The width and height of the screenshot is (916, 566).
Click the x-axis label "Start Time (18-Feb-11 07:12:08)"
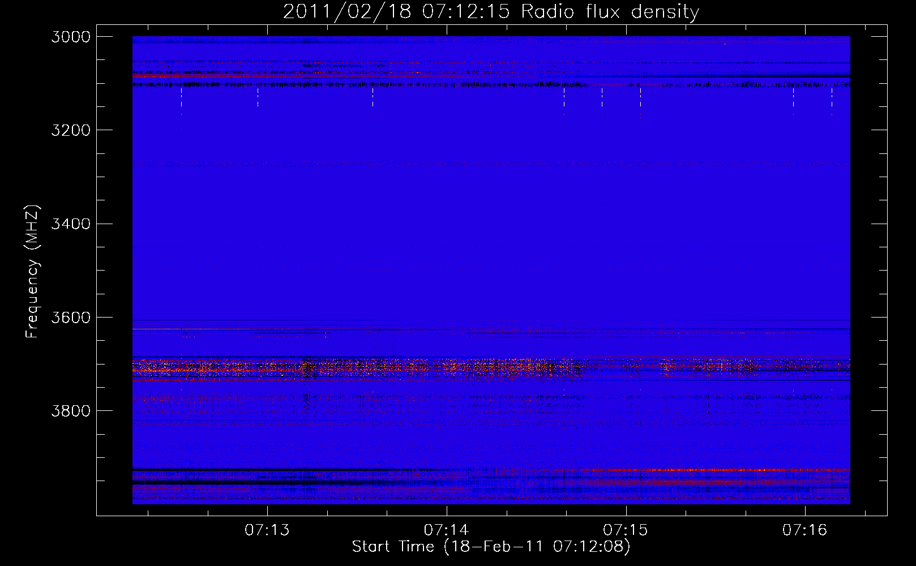tap(491, 547)
